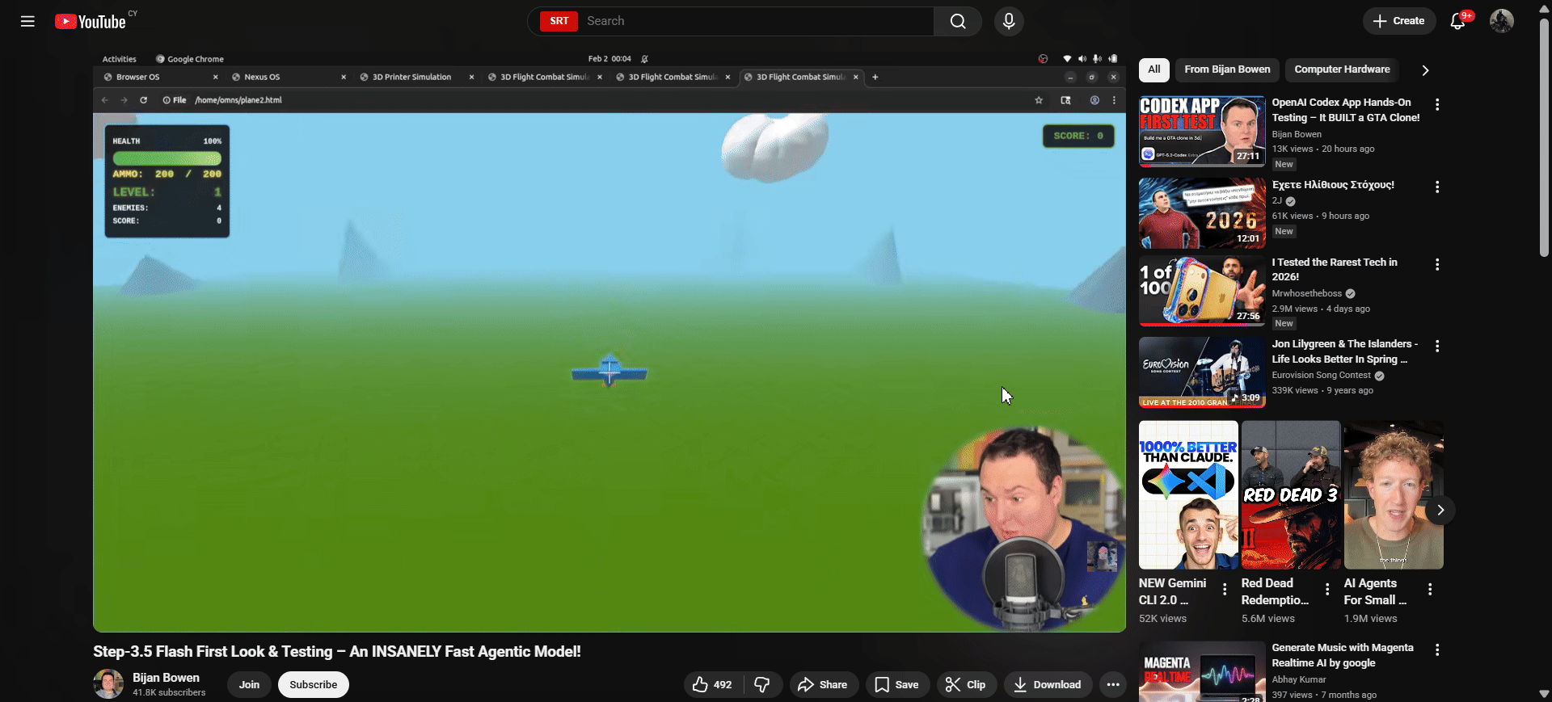Open more actions ellipsis under video
Screen dimensions: 1552x702
(x=1113, y=685)
